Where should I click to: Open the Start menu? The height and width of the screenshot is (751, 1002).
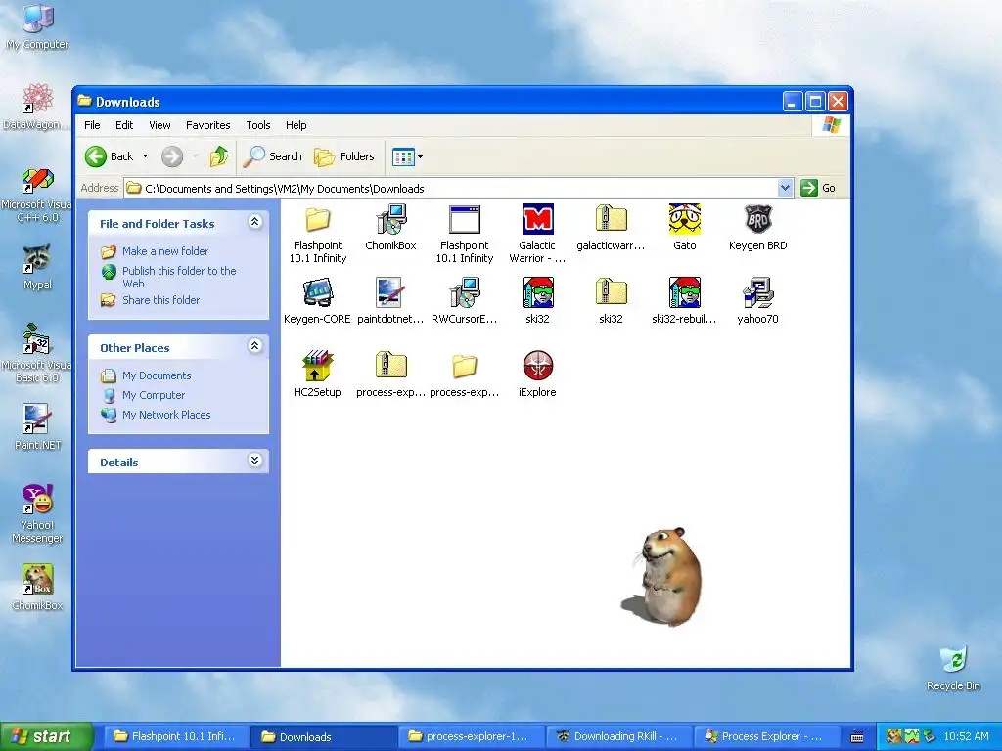tap(46, 736)
